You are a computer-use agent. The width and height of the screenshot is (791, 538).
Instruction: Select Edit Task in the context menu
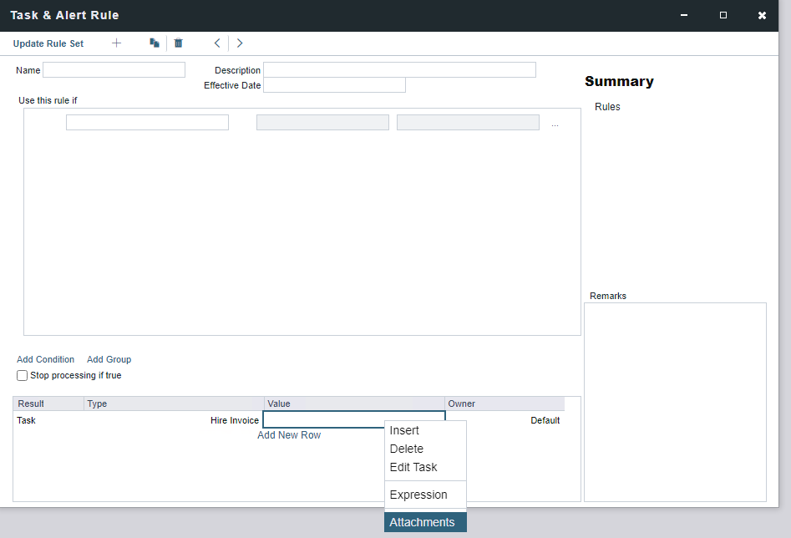pos(413,467)
